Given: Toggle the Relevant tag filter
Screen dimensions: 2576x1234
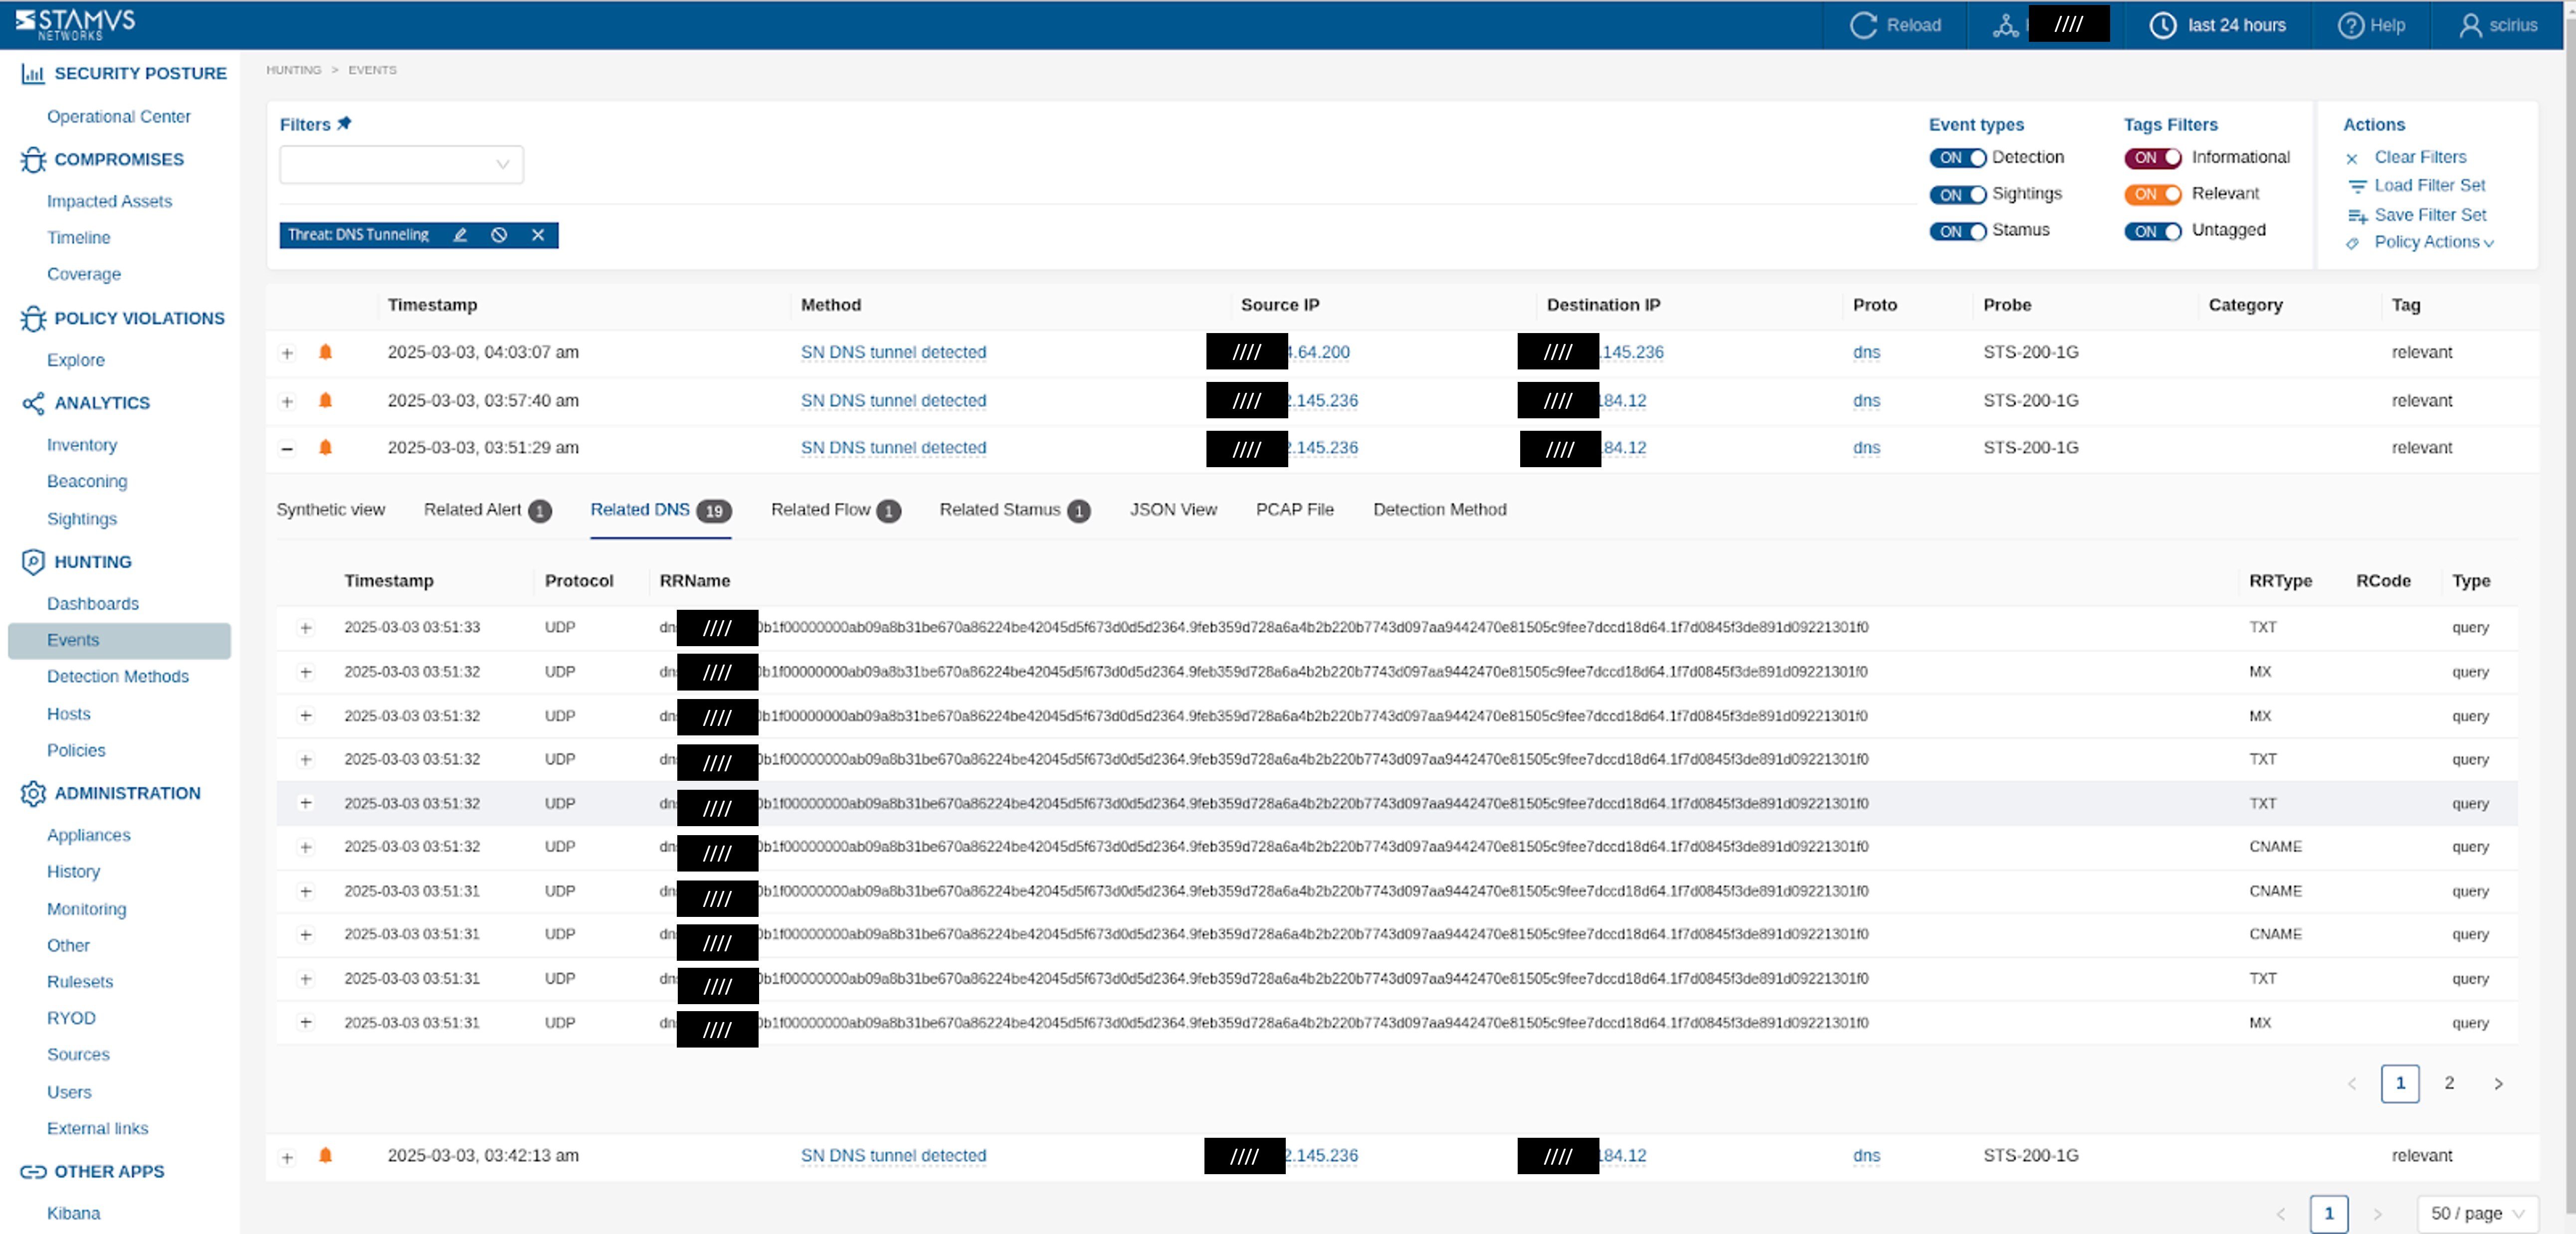Looking at the screenshot, I should click(2152, 195).
